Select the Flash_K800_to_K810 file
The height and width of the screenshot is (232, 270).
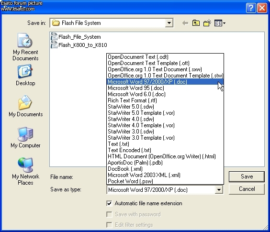coord(79,45)
